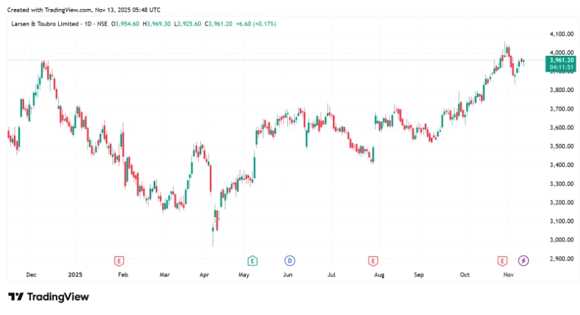The width and height of the screenshot is (580, 315).
Task: Click the purple lightning event marker
Action: 523,260
